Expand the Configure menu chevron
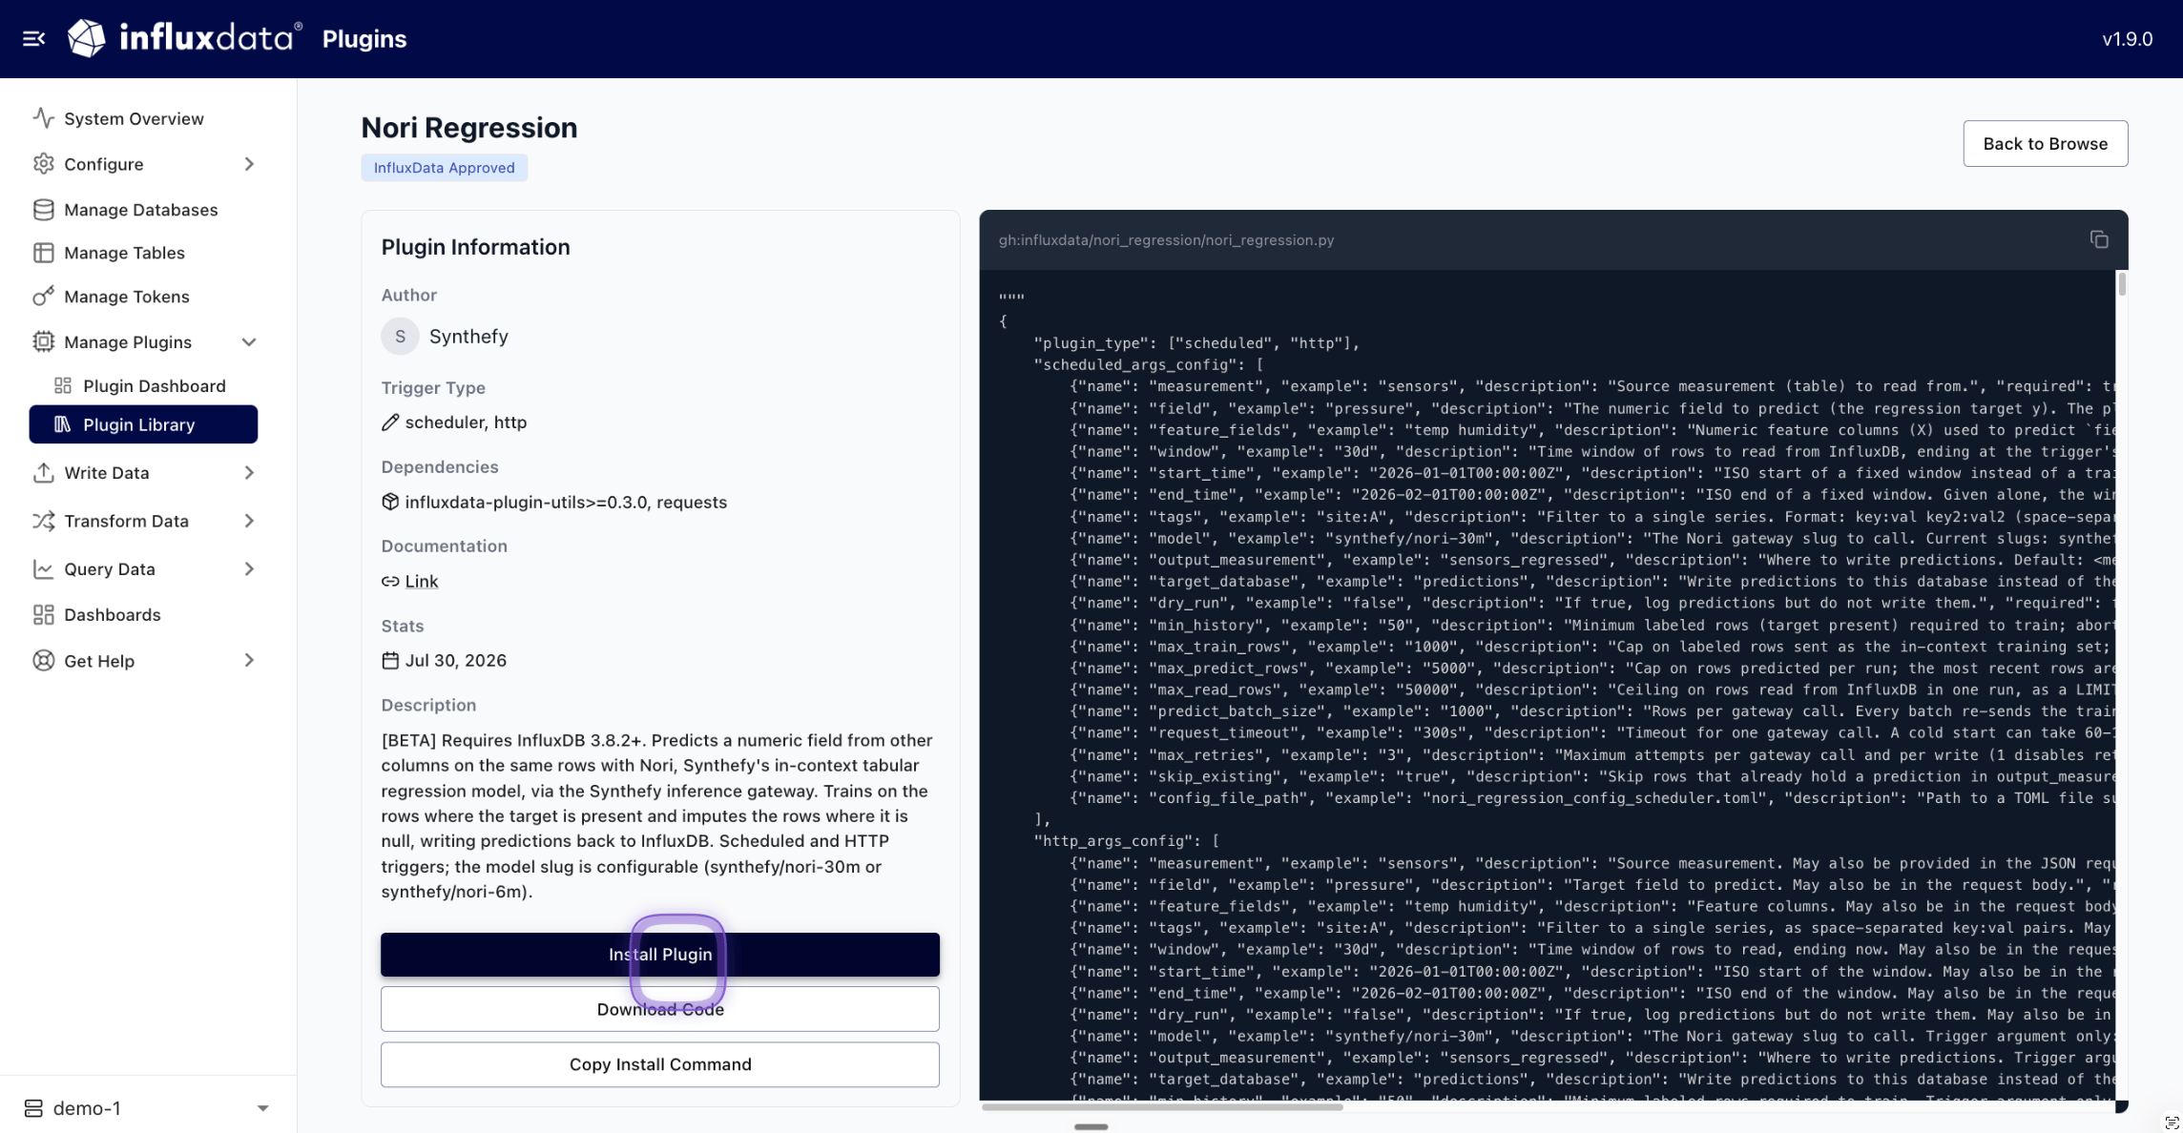The image size is (2183, 1133). tap(249, 164)
